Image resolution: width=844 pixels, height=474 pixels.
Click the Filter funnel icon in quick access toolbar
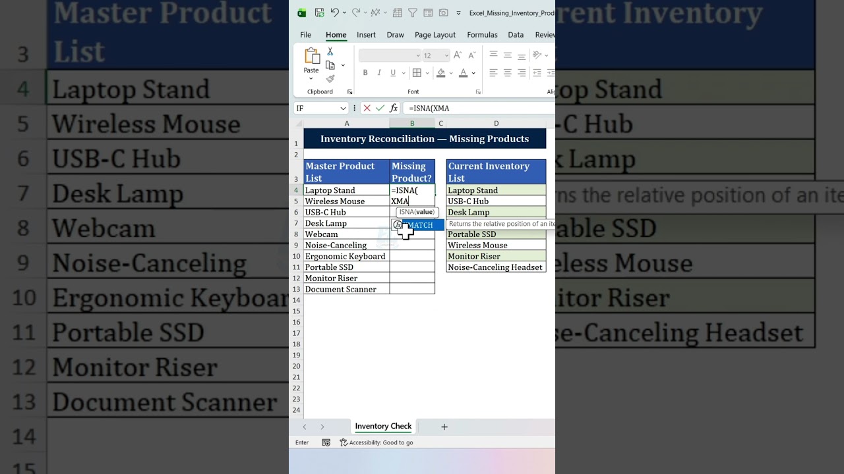(413, 13)
